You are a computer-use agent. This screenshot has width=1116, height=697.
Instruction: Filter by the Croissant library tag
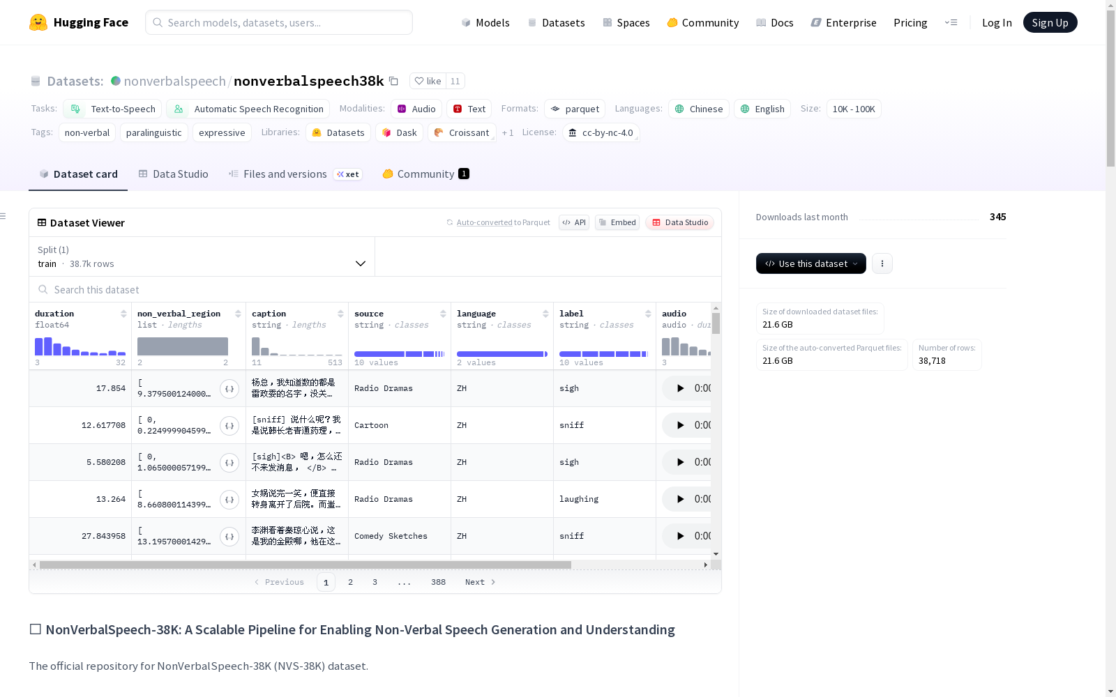click(x=462, y=132)
